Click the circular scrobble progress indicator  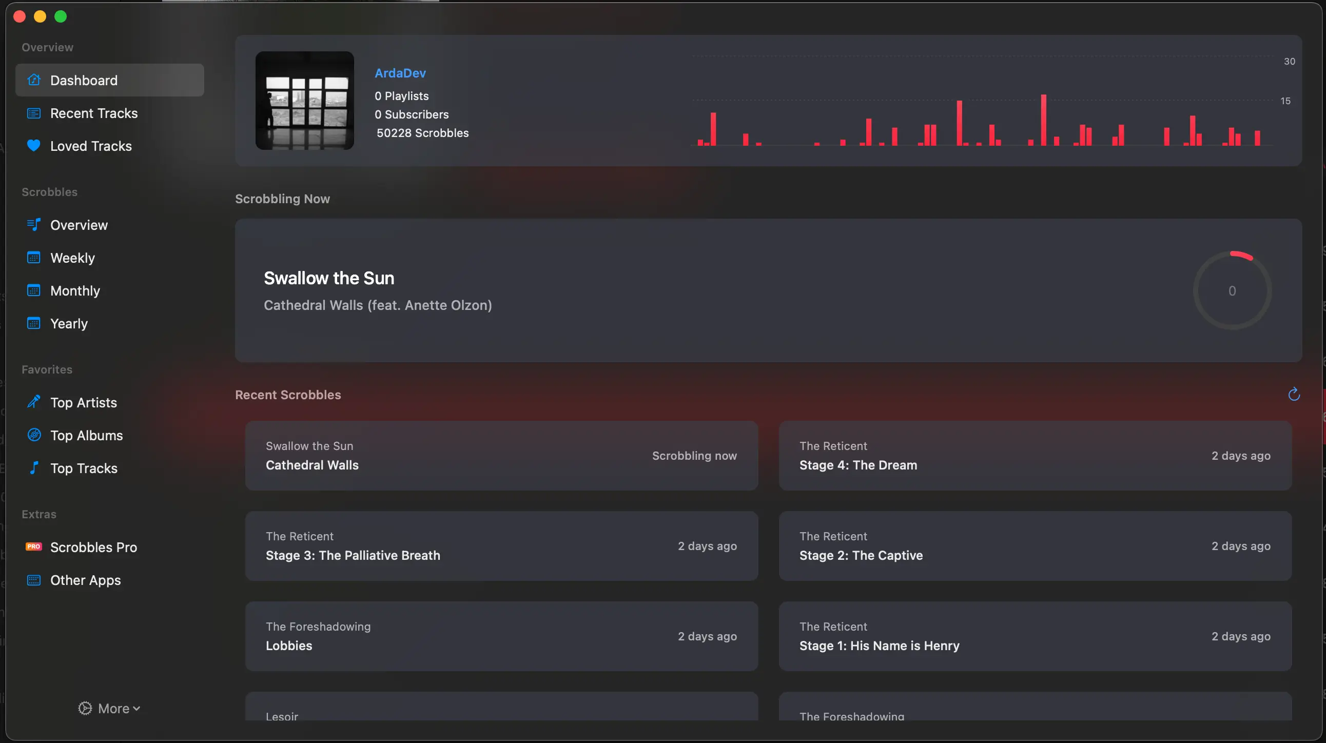1232,291
